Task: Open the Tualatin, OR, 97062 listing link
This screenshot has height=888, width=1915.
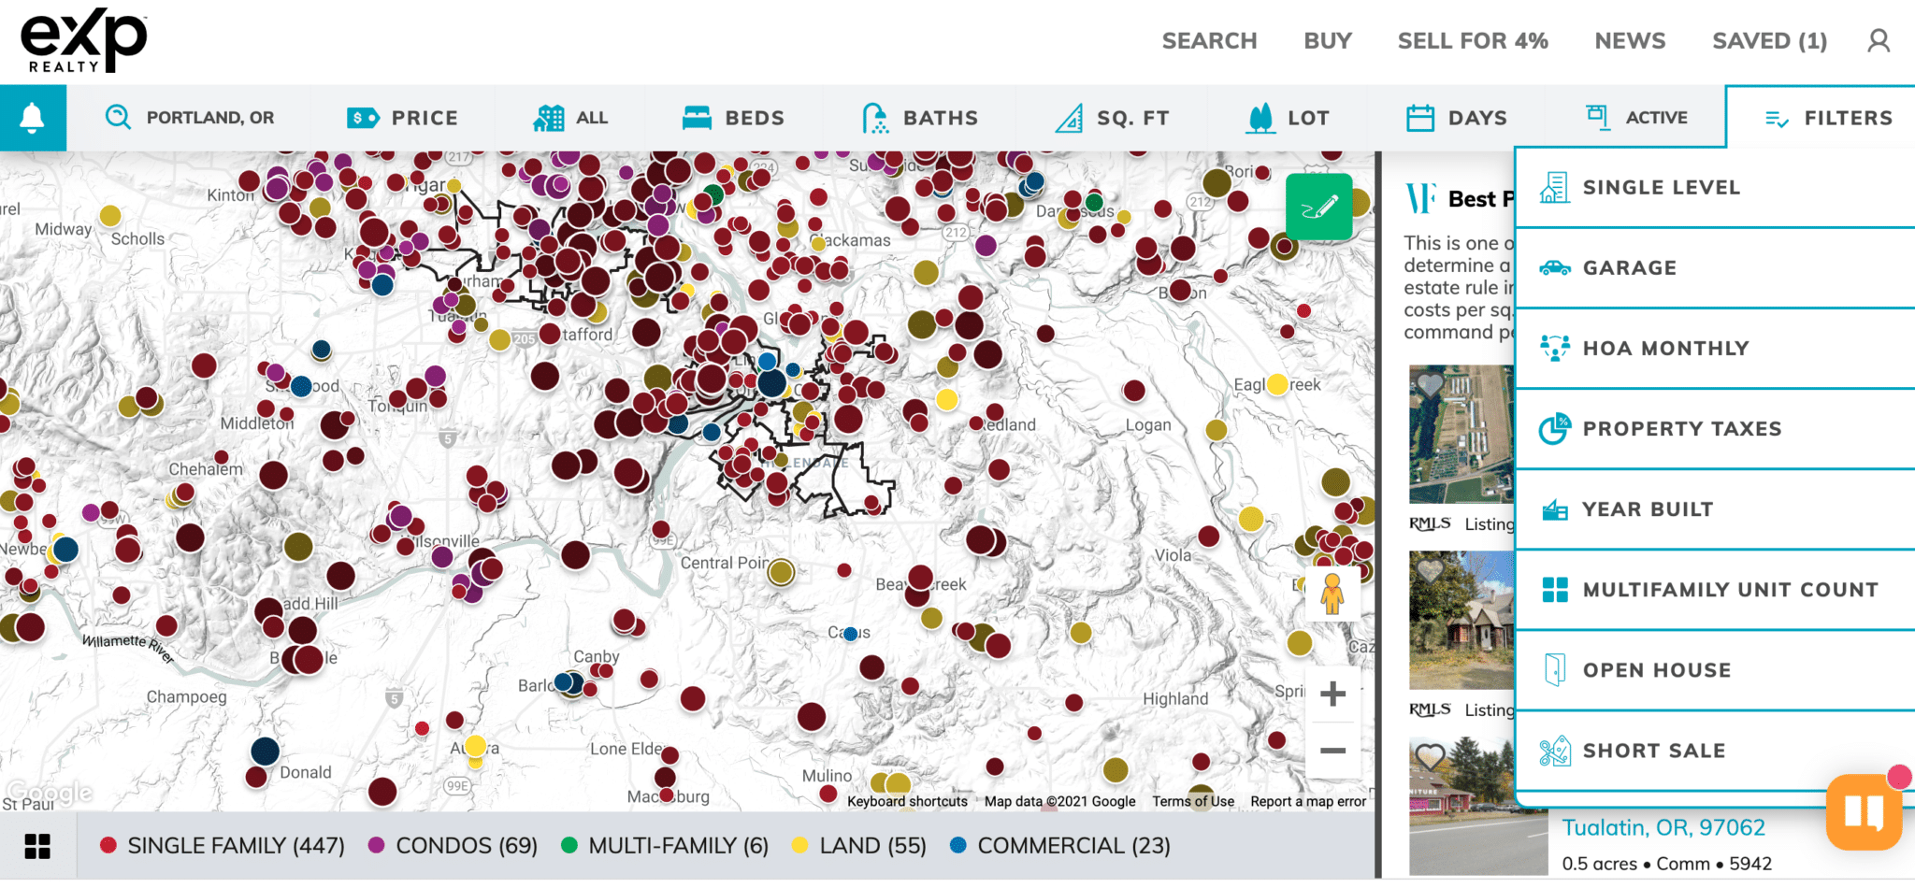Action: (x=1663, y=828)
